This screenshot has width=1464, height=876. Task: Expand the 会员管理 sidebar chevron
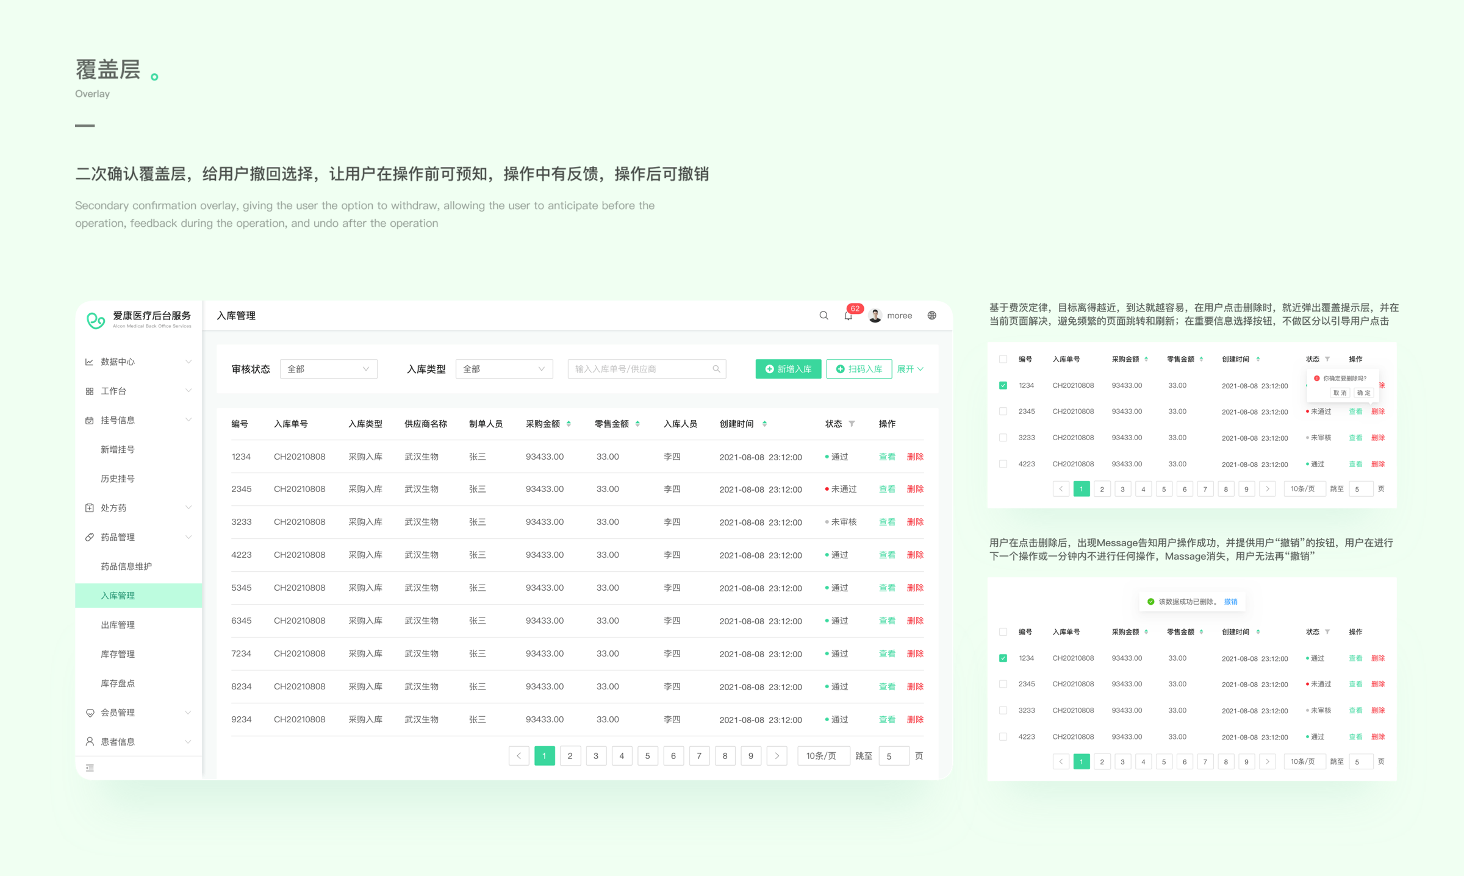tap(188, 713)
